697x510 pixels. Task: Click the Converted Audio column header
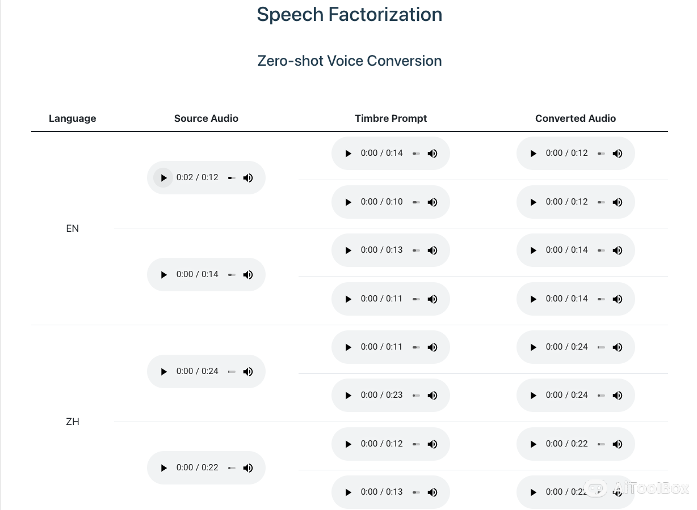tap(575, 118)
